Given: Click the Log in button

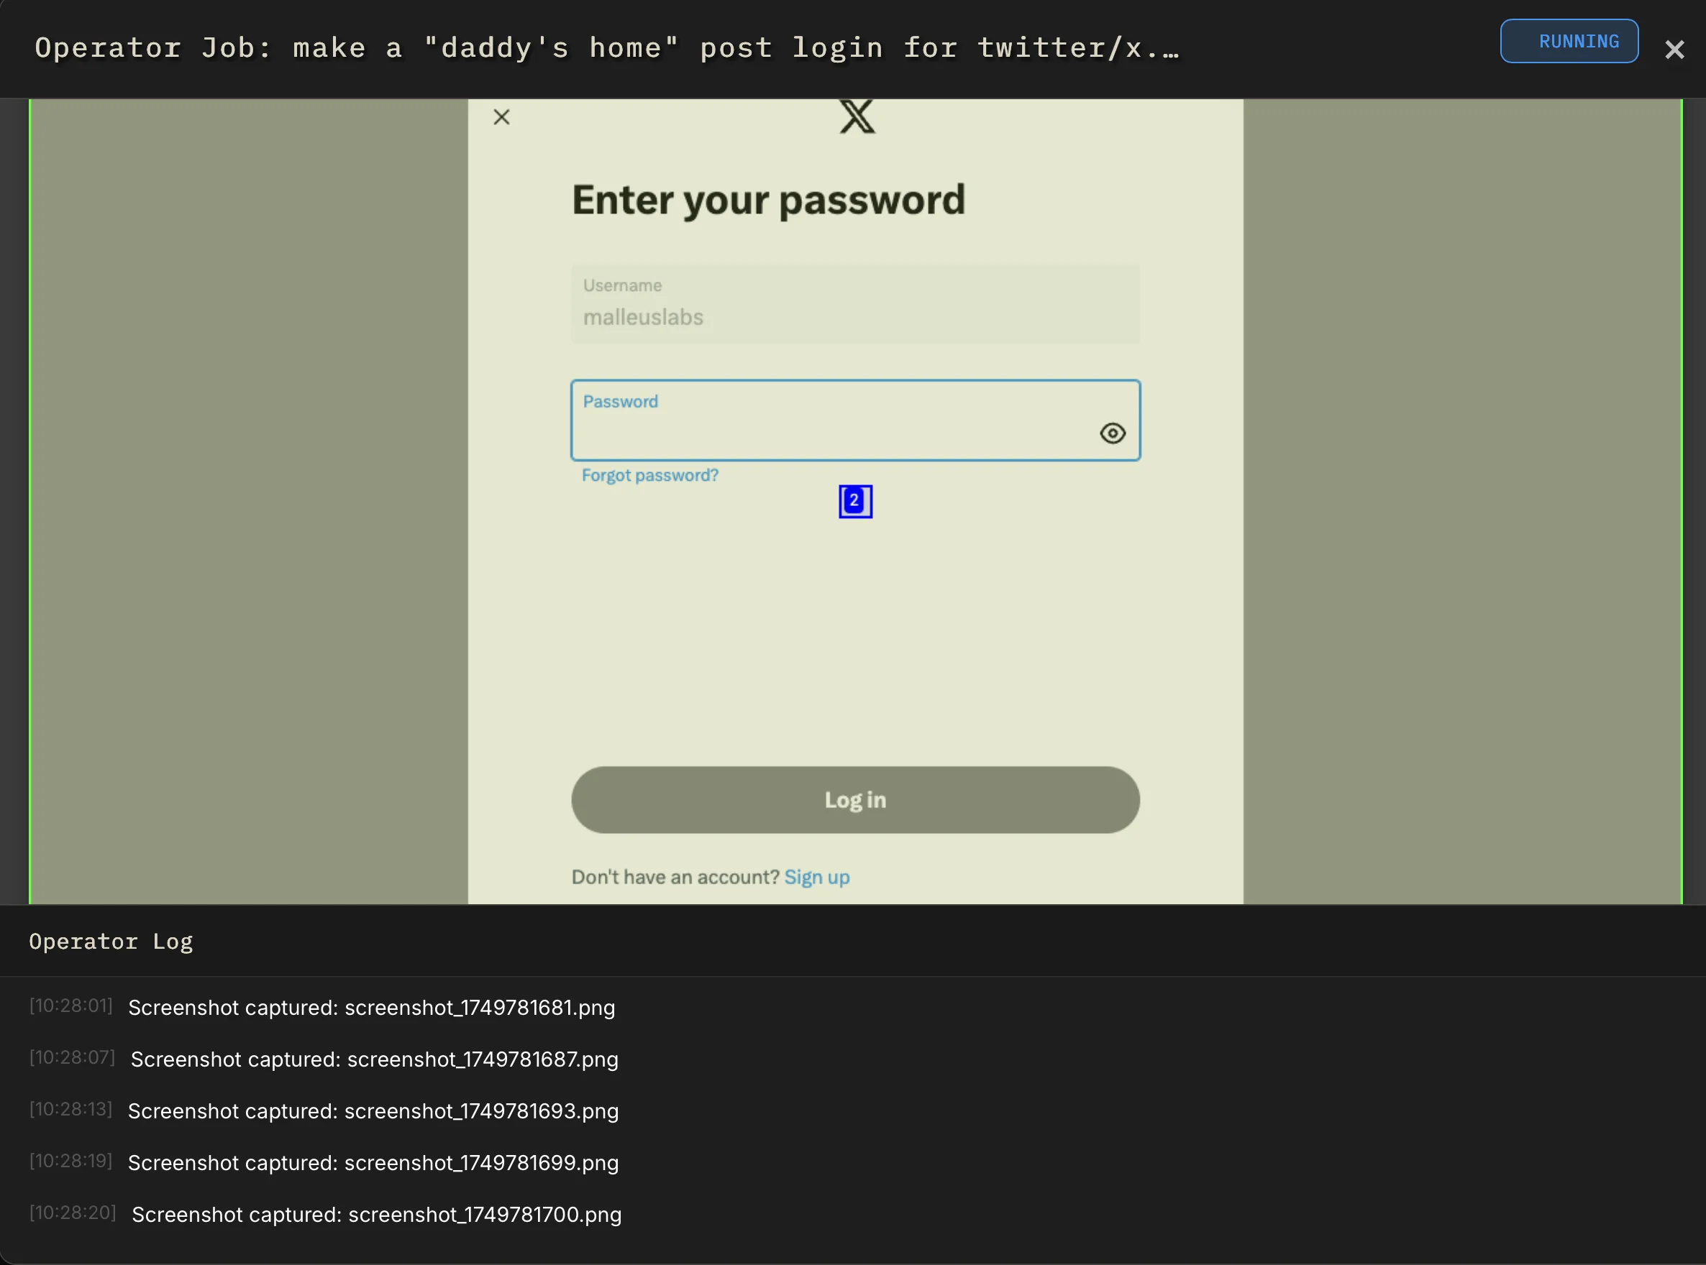Looking at the screenshot, I should [x=855, y=800].
